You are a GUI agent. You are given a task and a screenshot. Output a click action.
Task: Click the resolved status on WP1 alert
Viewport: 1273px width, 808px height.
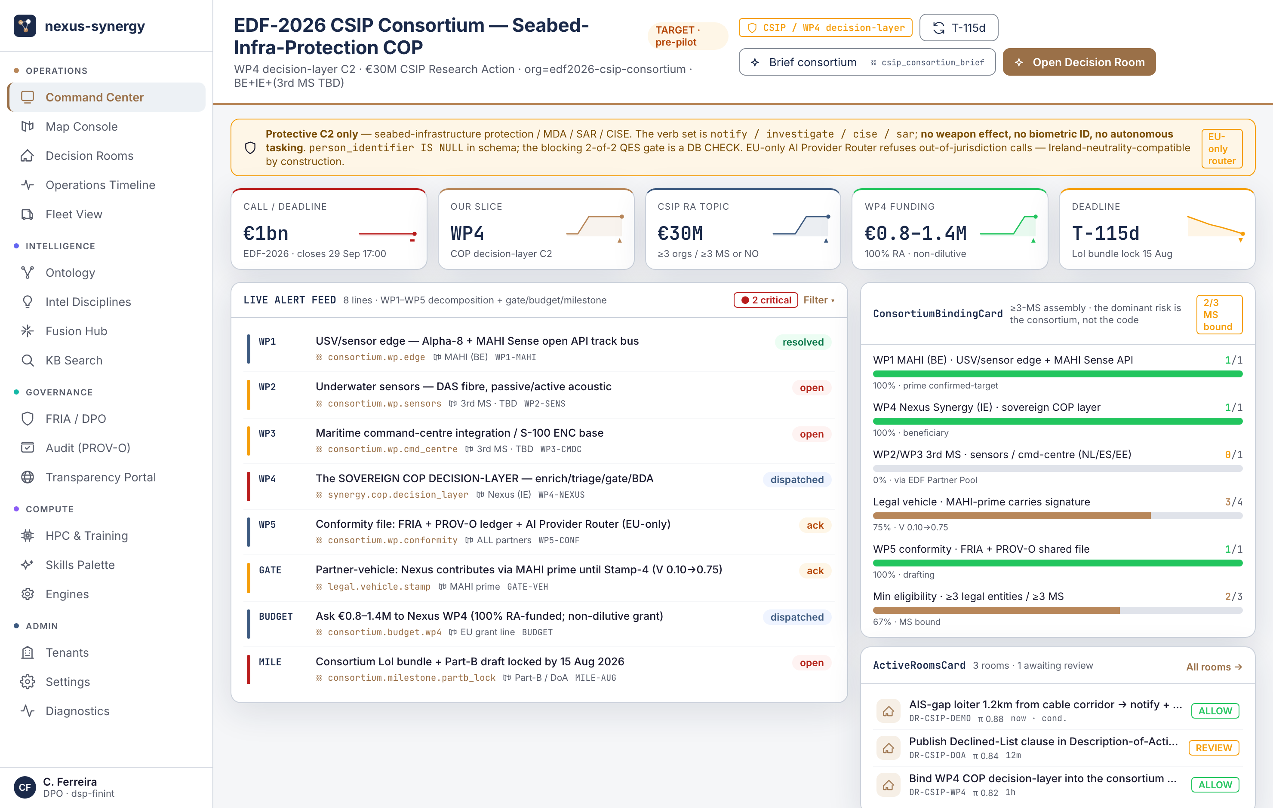(x=803, y=342)
